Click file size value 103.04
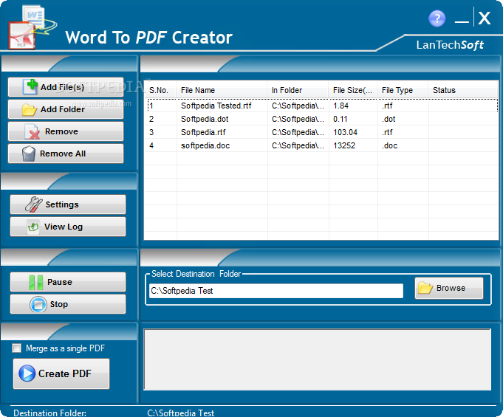Image resolution: width=503 pixels, height=417 pixels. [x=345, y=132]
